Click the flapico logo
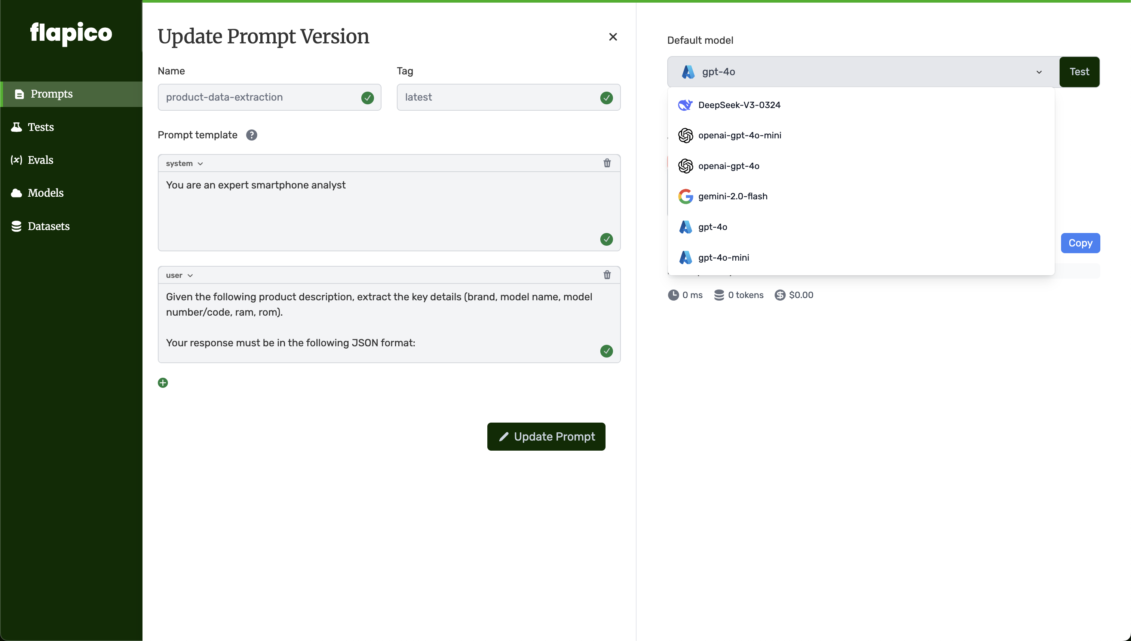Screen dimensions: 1131x641 coord(71,33)
